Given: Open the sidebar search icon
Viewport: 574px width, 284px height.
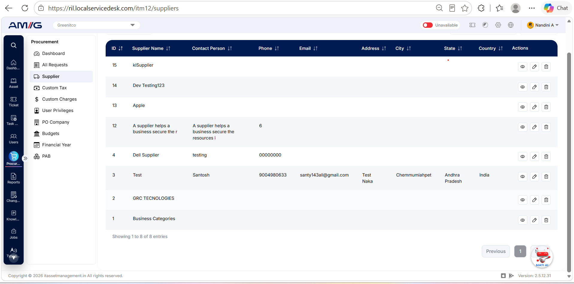Looking at the screenshot, I should point(13,45).
